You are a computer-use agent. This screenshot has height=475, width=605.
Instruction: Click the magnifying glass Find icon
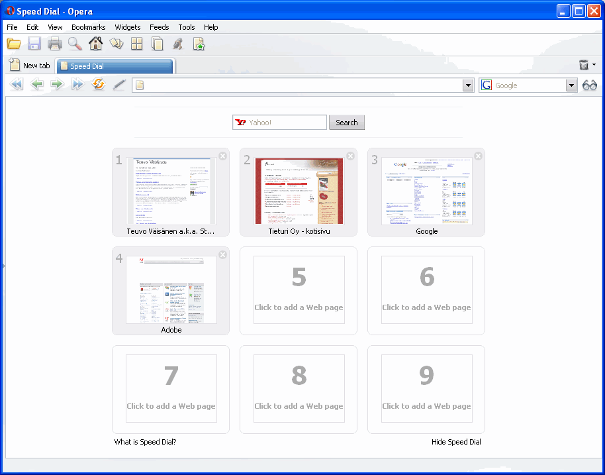coord(75,44)
